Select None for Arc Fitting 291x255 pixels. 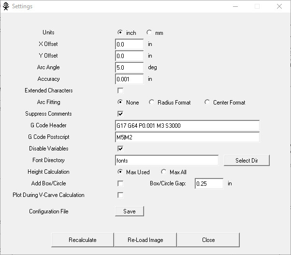[x=120, y=102]
